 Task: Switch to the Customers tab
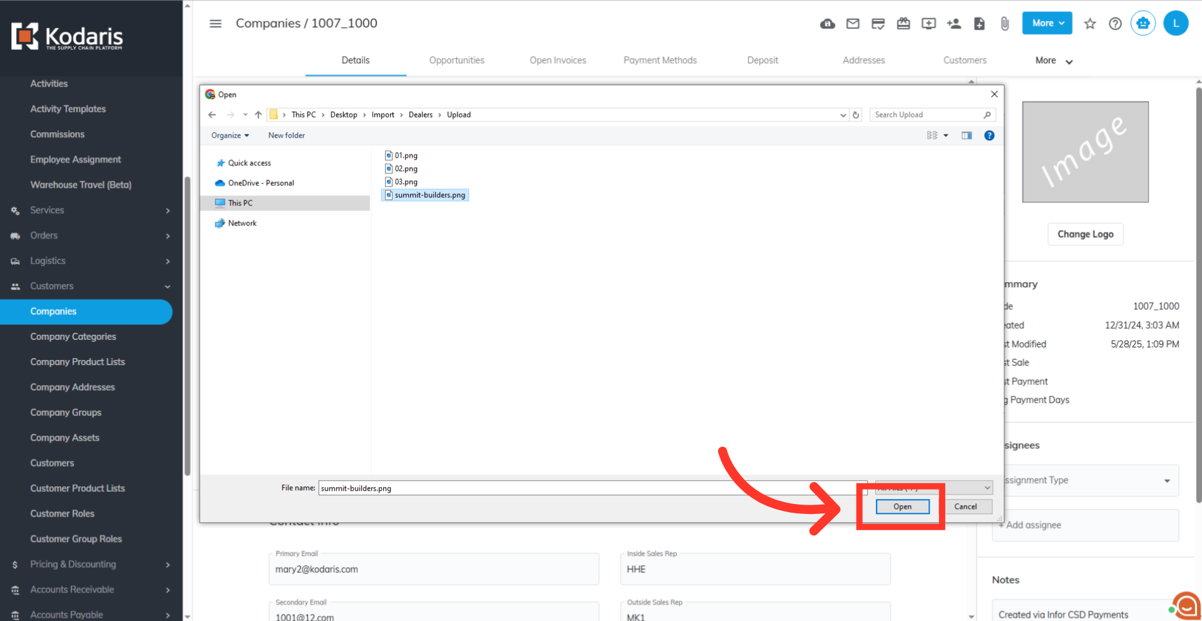[965, 60]
